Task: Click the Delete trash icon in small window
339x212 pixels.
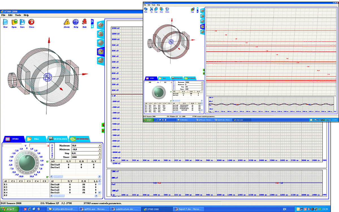Action: [x=167, y=9]
